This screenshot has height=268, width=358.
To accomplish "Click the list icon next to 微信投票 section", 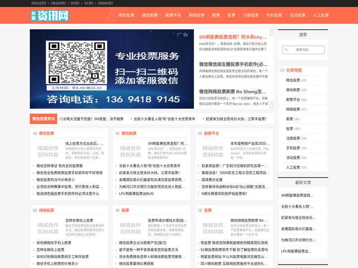I will coord(35,134).
